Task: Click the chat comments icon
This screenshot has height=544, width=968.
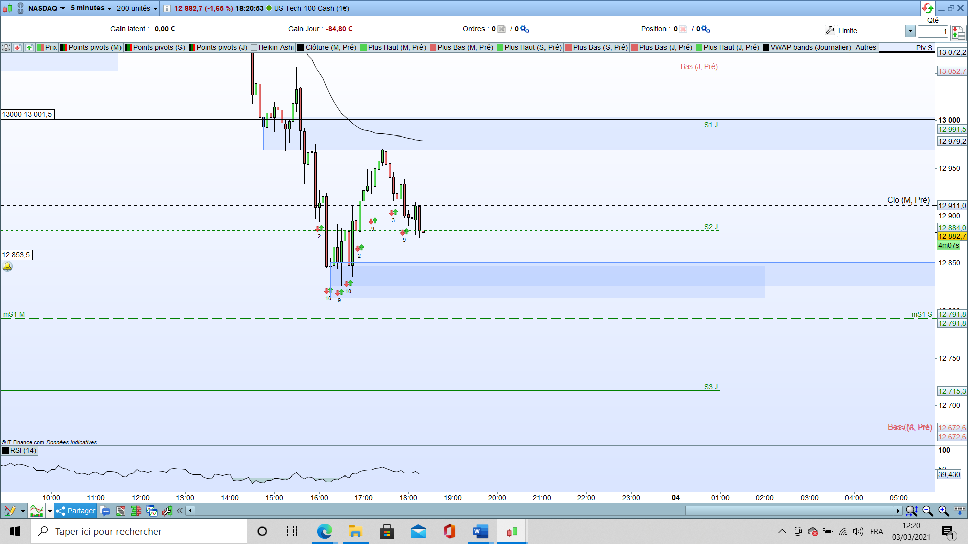Action: tap(105, 511)
